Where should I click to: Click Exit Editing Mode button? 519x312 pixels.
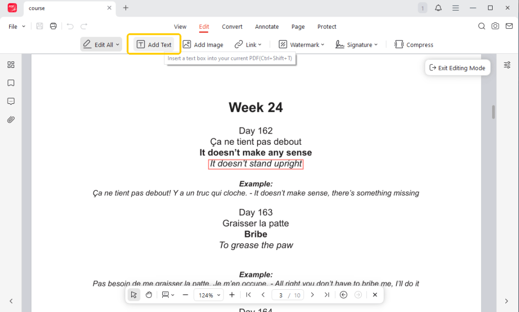pyautogui.click(x=458, y=68)
